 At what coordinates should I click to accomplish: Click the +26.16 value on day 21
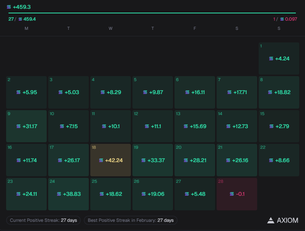click(x=240, y=160)
